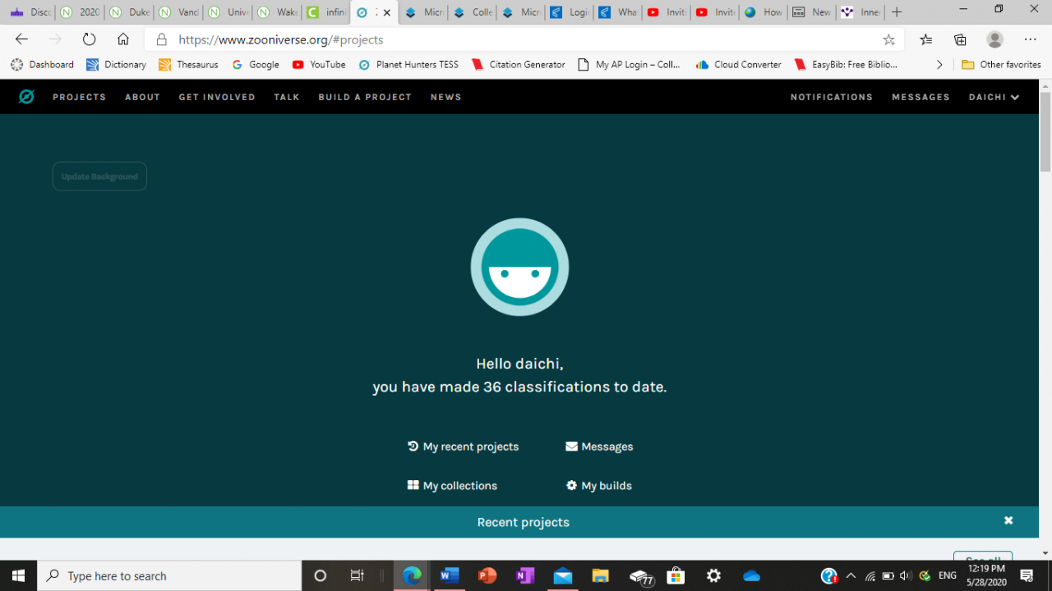View NOTIFICATIONS in header
Image resolution: width=1052 pixels, height=591 pixels.
point(832,97)
